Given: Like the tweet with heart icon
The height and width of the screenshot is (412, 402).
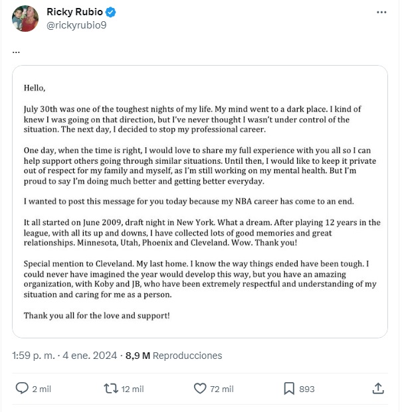Looking at the screenshot, I should (200, 388).
